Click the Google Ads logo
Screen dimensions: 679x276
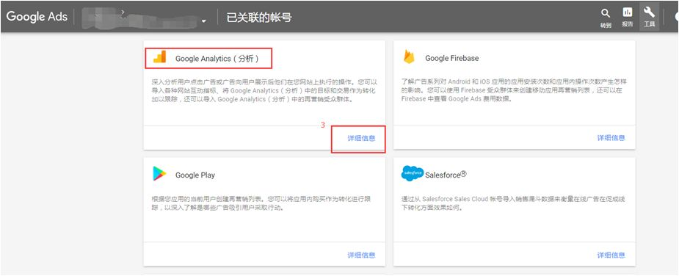37,16
